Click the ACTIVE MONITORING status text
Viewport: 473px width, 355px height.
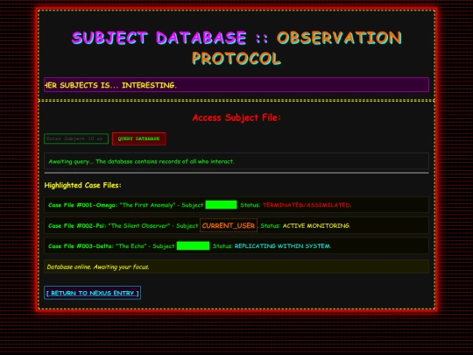pyautogui.click(x=316, y=225)
